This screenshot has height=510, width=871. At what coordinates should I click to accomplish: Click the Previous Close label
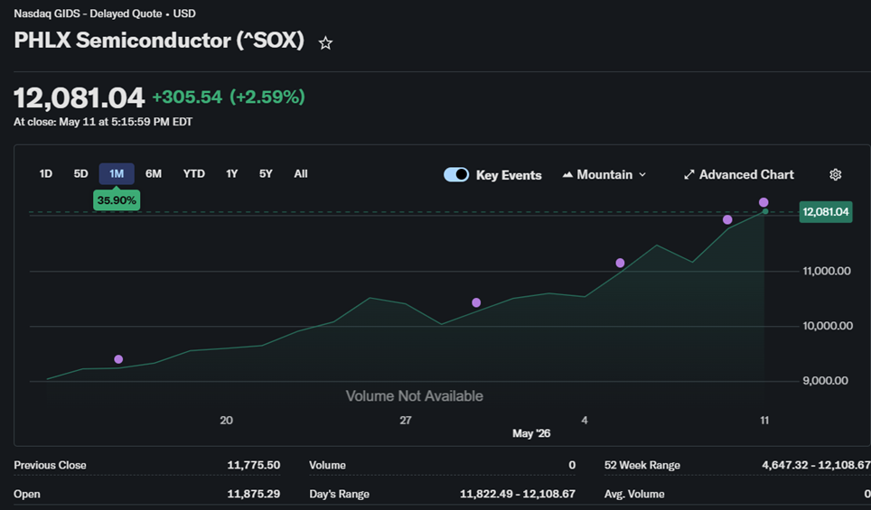pyautogui.click(x=50, y=465)
